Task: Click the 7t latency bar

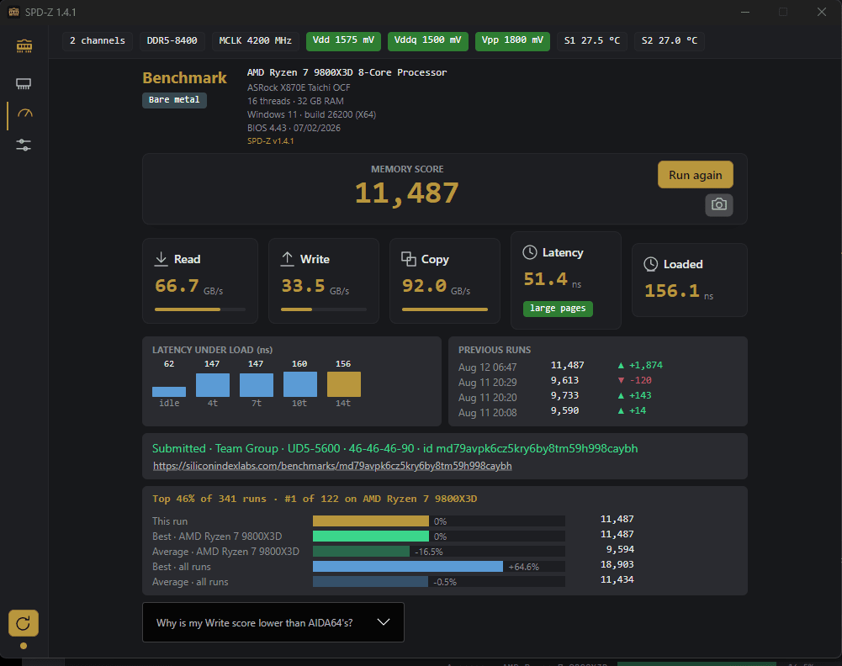Action: pos(257,385)
